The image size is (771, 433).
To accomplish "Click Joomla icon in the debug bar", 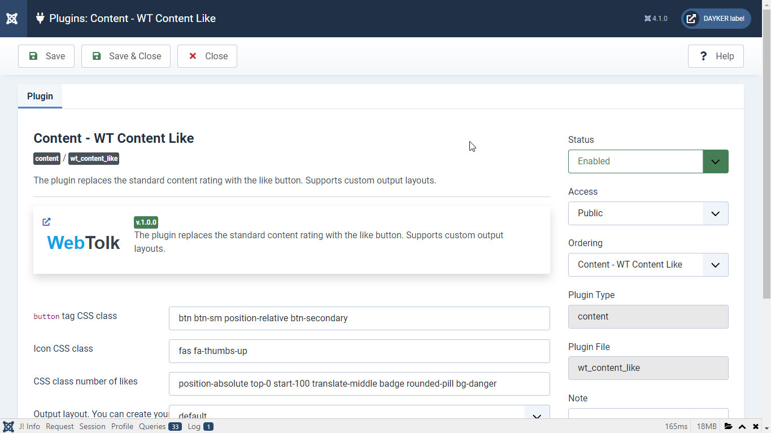I will click(x=8, y=426).
